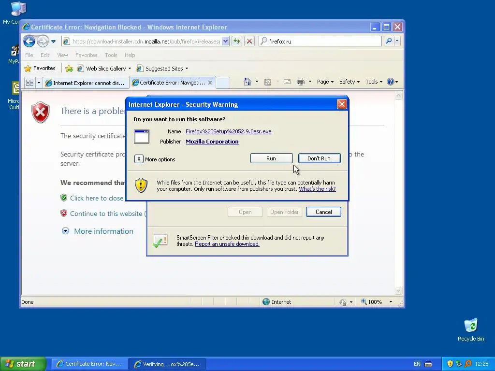
Task: Click the Help question mark icon
Action: (391, 82)
